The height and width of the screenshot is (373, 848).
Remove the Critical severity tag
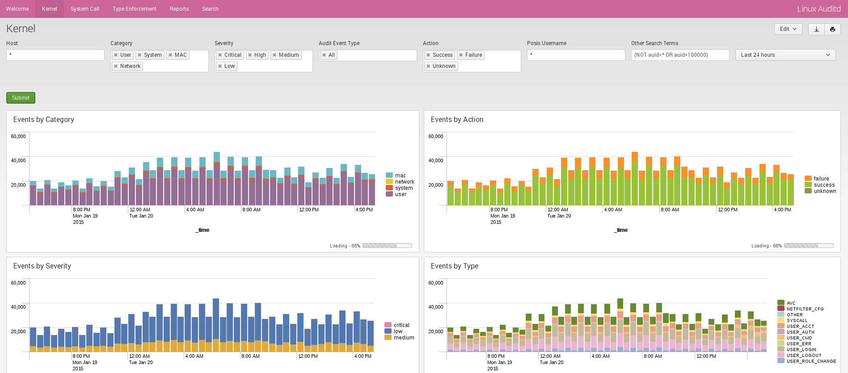point(220,55)
